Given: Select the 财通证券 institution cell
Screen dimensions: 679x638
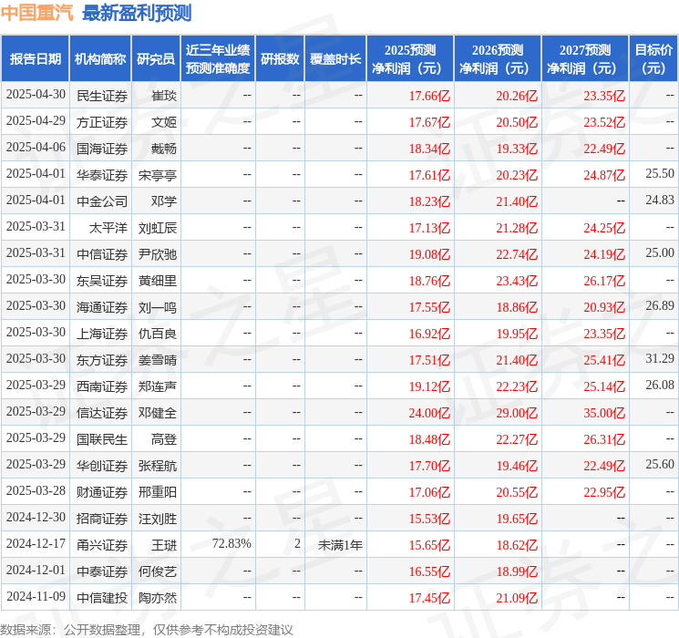Looking at the screenshot, I should [102, 492].
